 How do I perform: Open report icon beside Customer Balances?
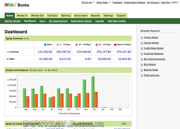[x=142, y=54]
